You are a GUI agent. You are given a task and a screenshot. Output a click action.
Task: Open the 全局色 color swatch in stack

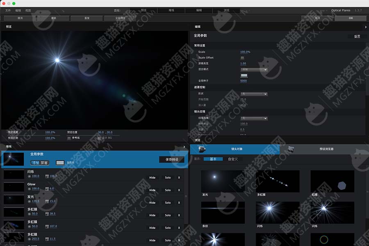(60, 163)
